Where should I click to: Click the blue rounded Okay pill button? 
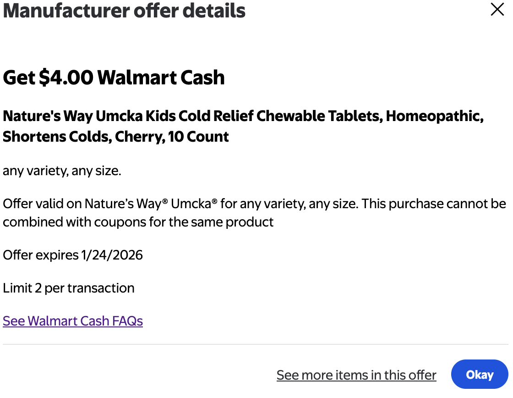[480, 374]
